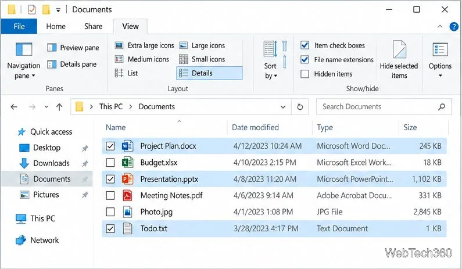Check the Budget.xlsx checkbox
The image size is (462, 269).
point(110,162)
